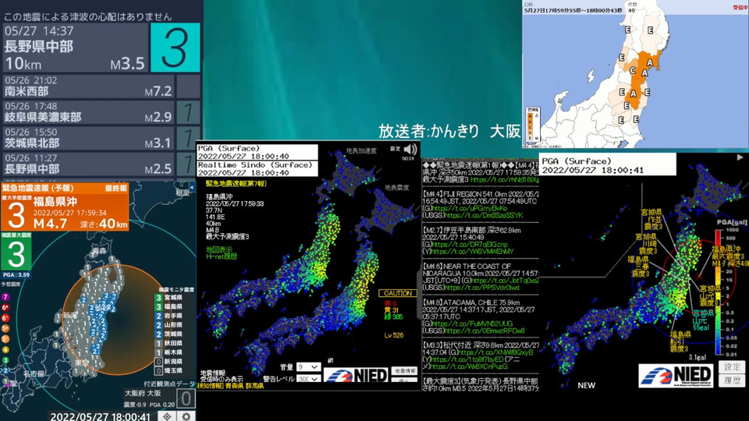
Task: Open the NICARAGUA (USGS) t.co link
Action: 482,288
